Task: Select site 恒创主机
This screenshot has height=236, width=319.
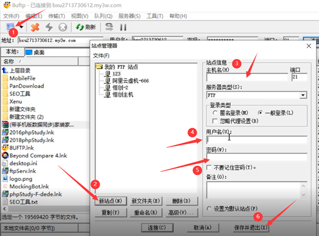Action: coord(123,94)
